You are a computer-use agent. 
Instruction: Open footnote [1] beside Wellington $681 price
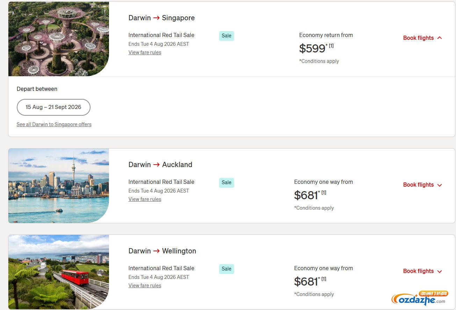(x=324, y=279)
